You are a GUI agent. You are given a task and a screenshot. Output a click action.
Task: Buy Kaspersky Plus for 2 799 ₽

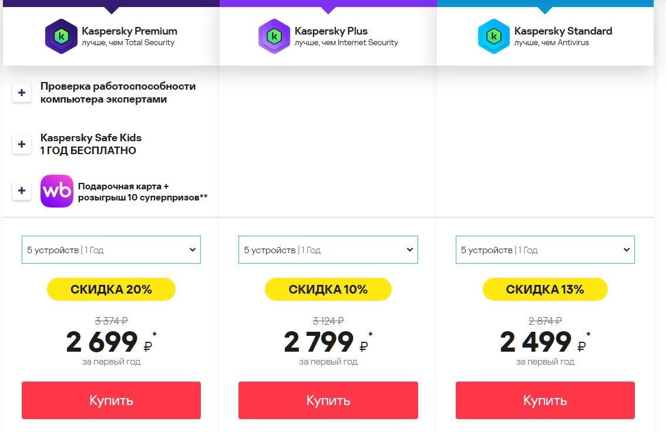coord(328,400)
